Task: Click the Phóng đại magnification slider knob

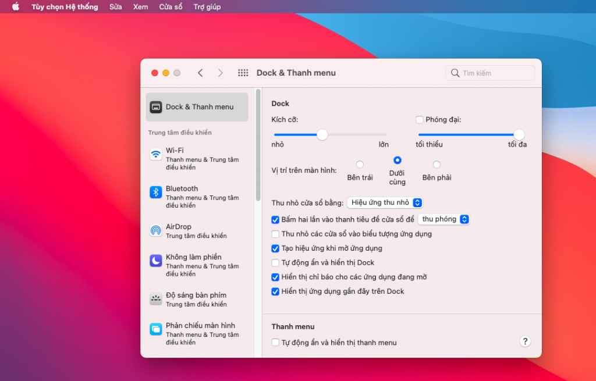Action: pos(519,135)
